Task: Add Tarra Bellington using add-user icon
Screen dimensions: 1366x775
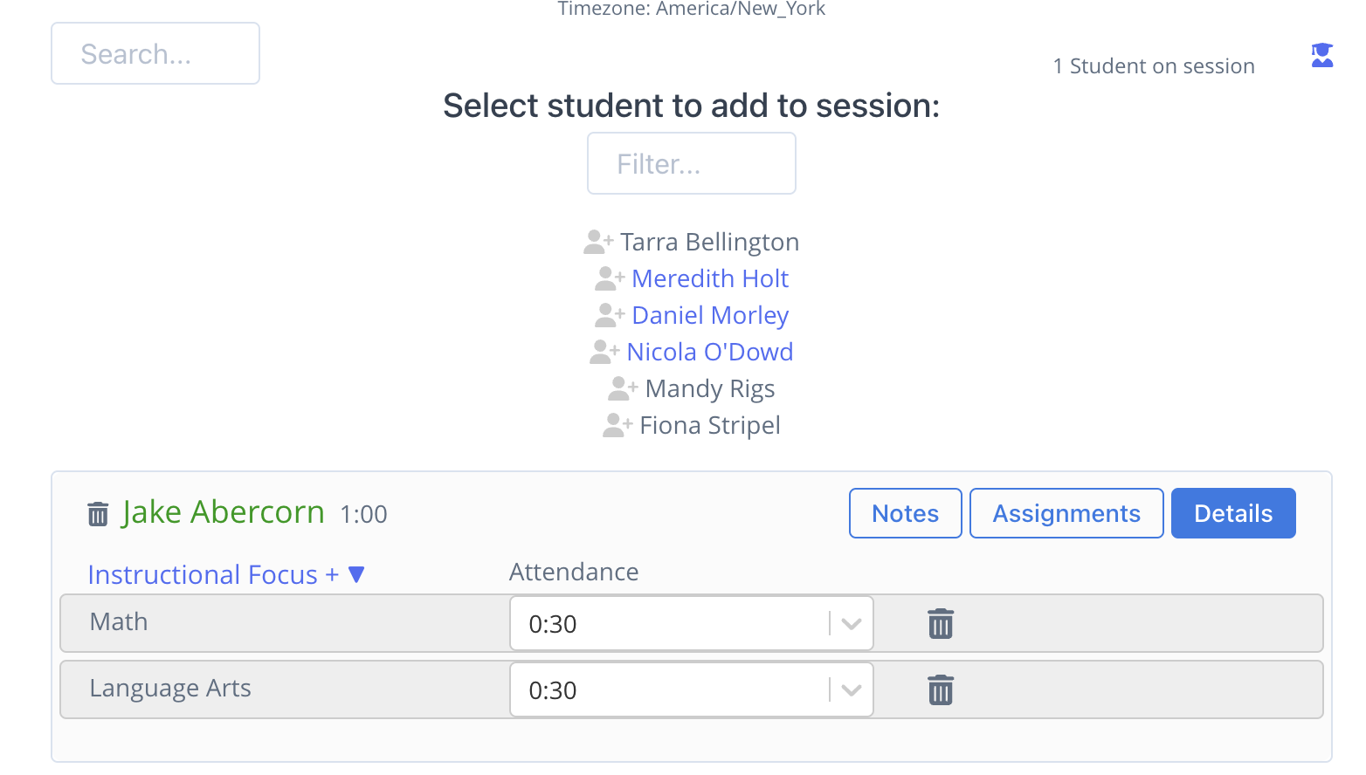Action: tap(598, 241)
